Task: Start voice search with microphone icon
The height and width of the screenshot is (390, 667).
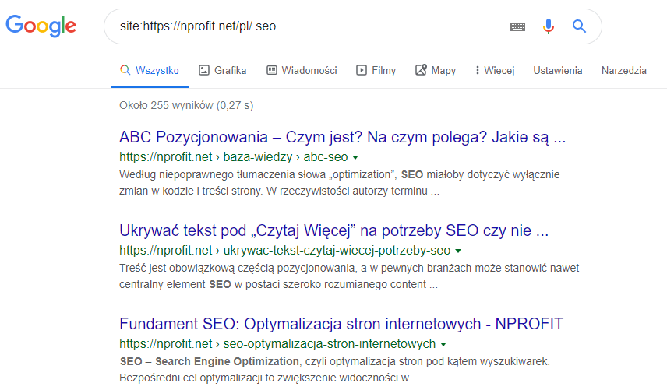Action: pos(549,26)
